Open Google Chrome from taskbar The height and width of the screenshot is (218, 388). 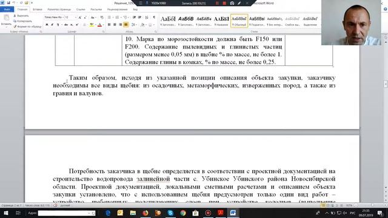[x=183, y=213]
